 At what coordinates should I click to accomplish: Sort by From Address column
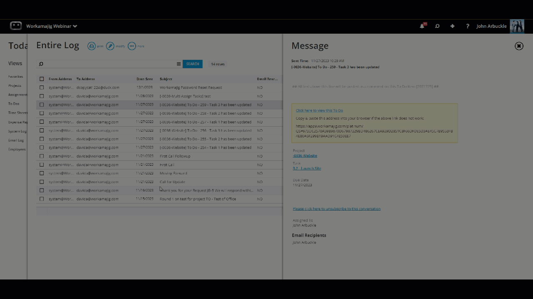click(x=60, y=79)
